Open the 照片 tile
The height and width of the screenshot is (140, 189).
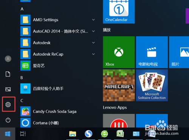pyautogui.click(x=179, y=52)
